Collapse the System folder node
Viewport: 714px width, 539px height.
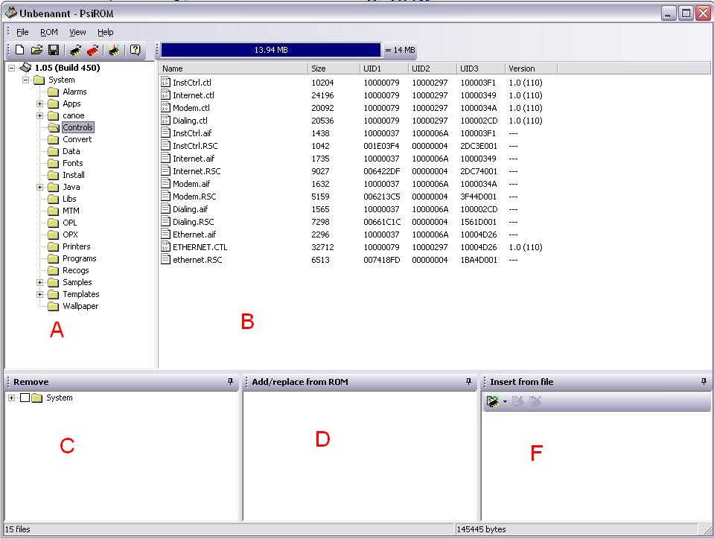coord(26,80)
